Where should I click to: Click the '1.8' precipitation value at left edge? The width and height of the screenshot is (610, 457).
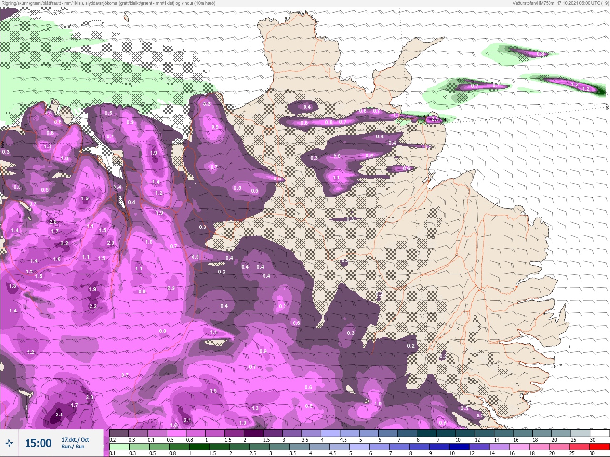(x=12, y=286)
